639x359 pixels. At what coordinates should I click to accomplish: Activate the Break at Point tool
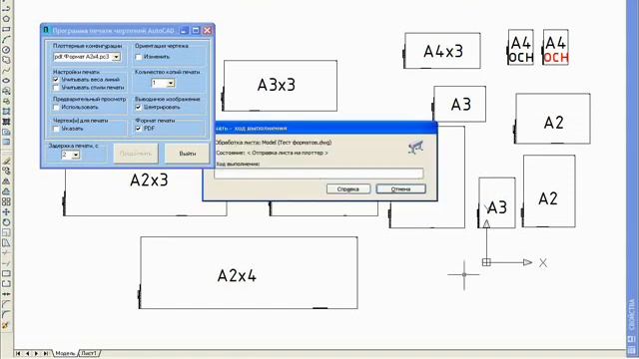pyautogui.click(x=6, y=273)
